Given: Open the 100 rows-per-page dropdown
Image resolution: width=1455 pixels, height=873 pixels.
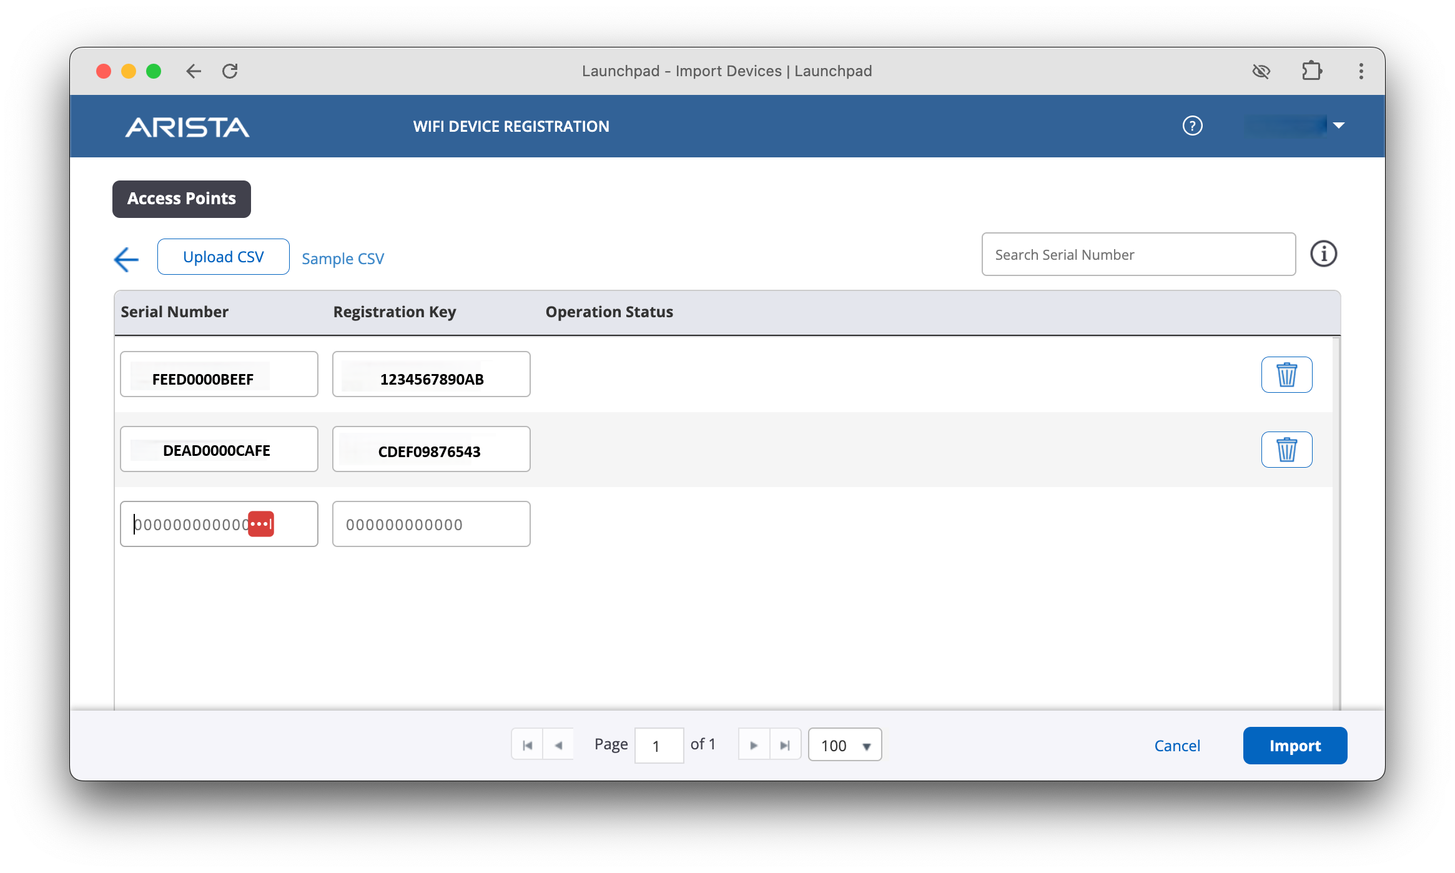Looking at the screenshot, I should tap(845, 745).
